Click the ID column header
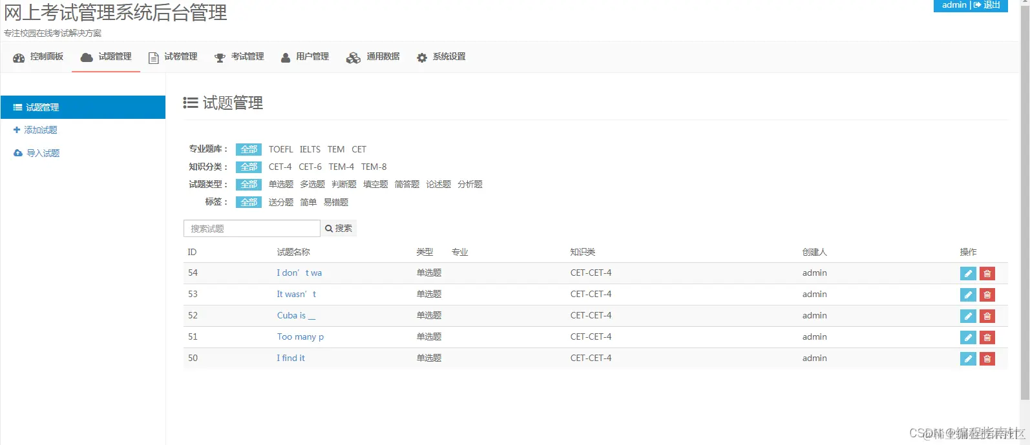Screen dimensions: 1030x445 (192, 252)
